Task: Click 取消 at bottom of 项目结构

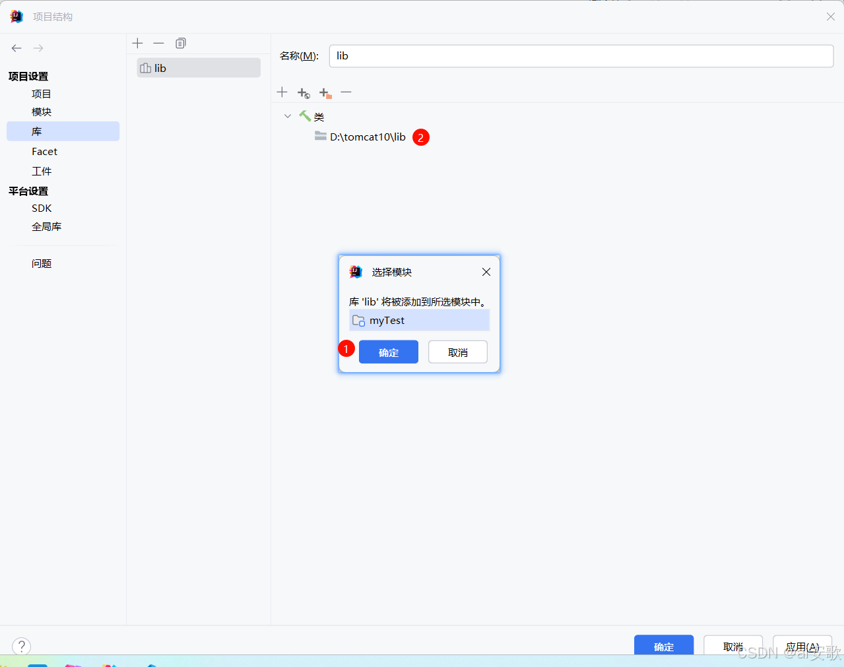Action: (733, 645)
